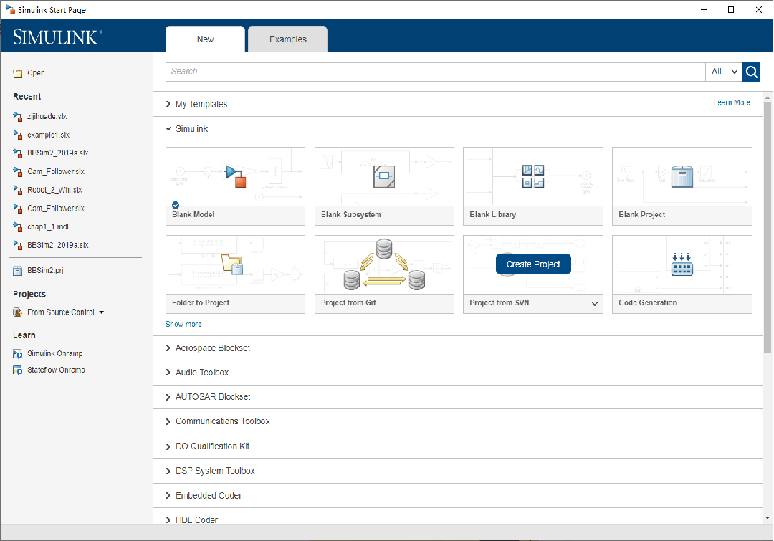Toggle the favorite check on Blank Model

click(176, 206)
